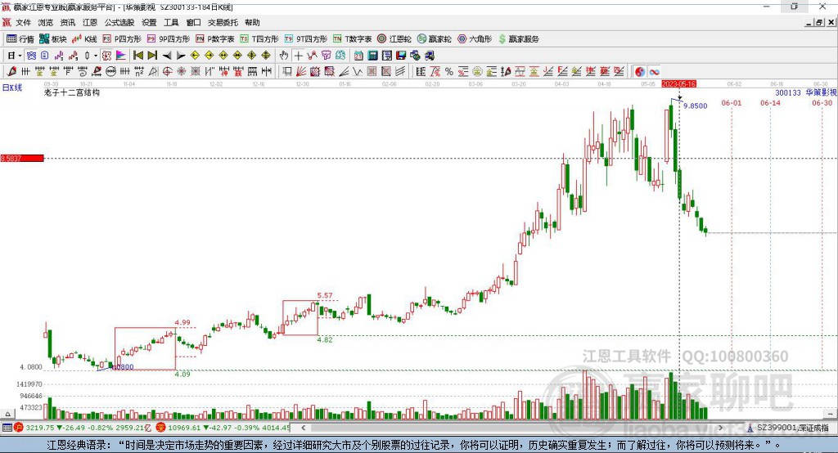
Task: Click the 06-14 cycle date marker
Action: tap(770, 103)
